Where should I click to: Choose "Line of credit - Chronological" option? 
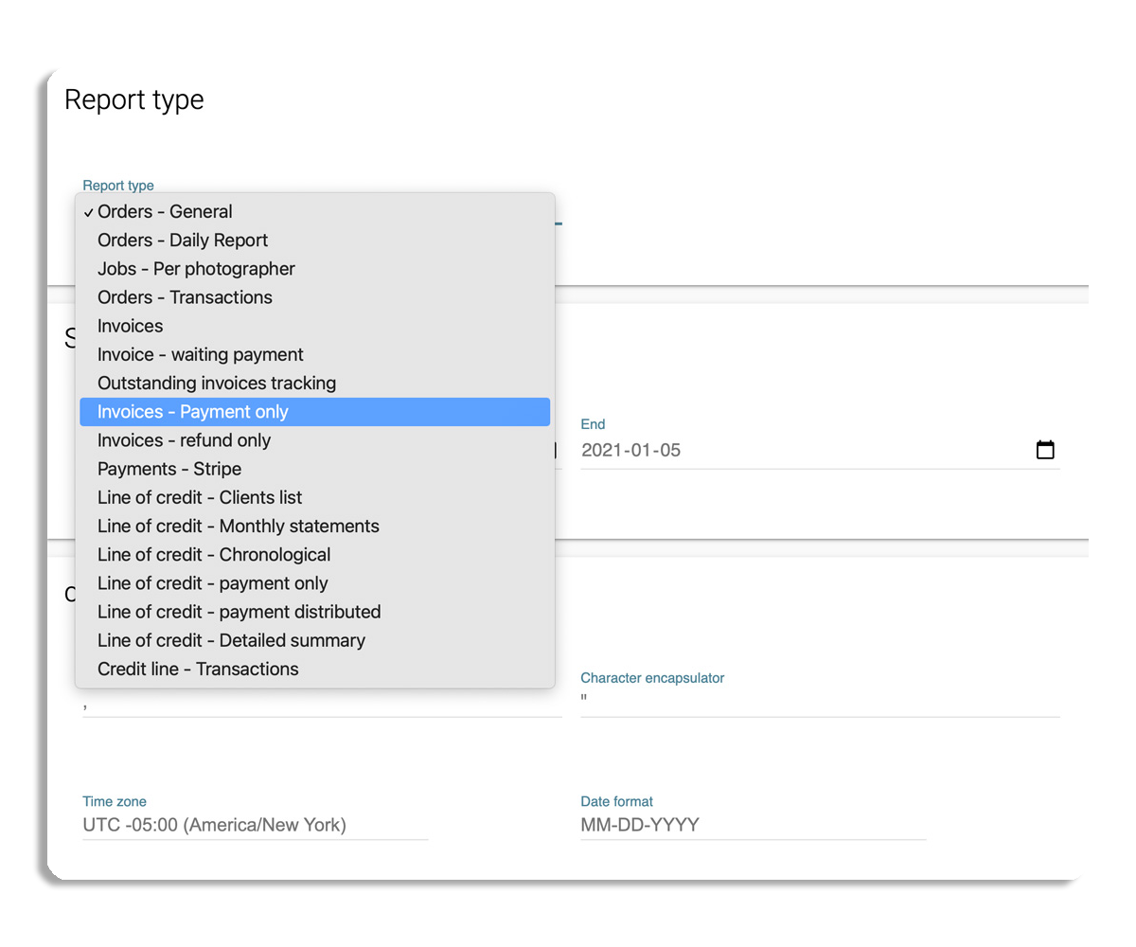pos(214,555)
